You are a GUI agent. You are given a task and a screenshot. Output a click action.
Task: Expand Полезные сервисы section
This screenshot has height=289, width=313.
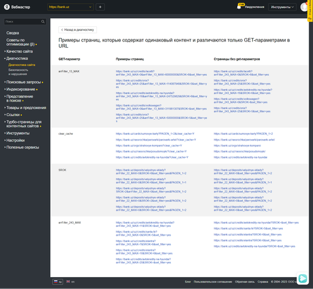coord(23,147)
